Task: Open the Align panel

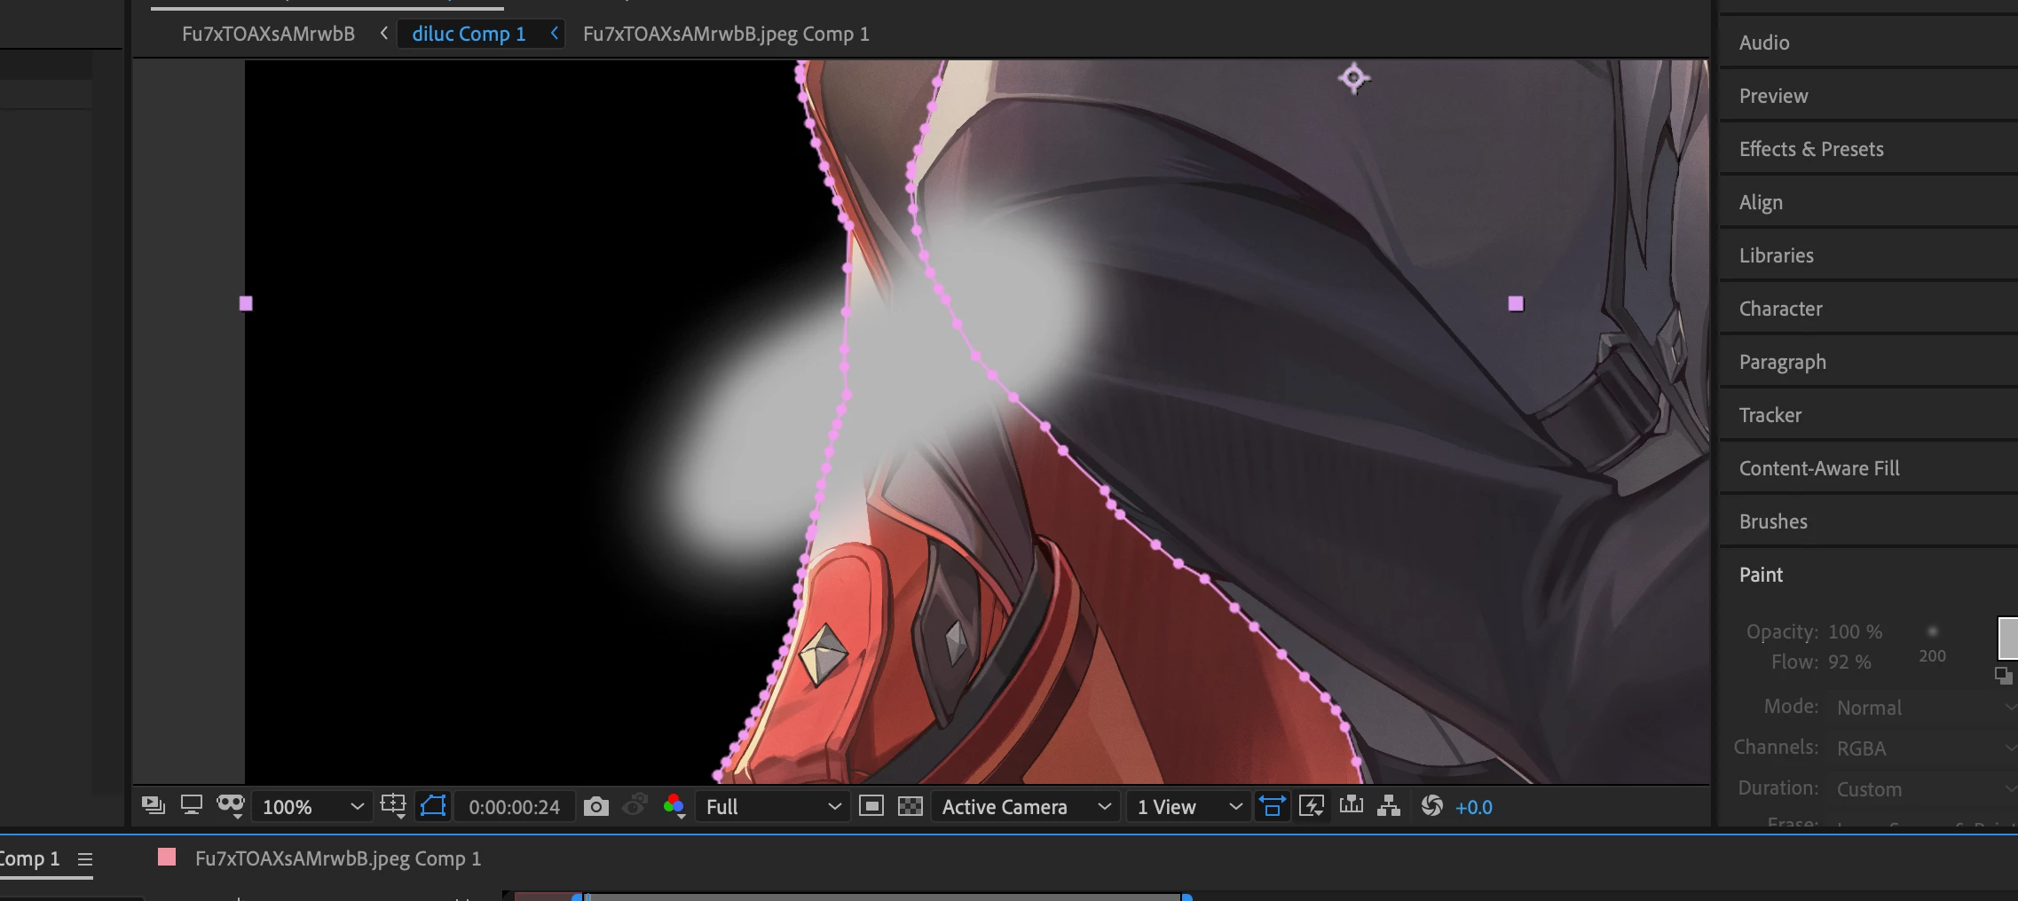Action: coord(1868,202)
